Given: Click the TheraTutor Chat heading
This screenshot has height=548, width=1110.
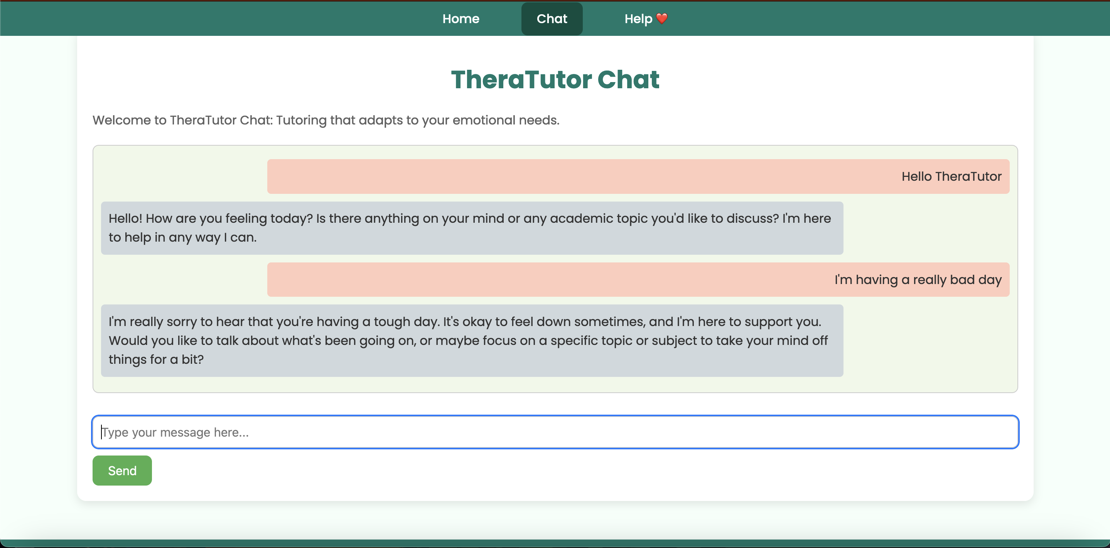Looking at the screenshot, I should [555, 80].
